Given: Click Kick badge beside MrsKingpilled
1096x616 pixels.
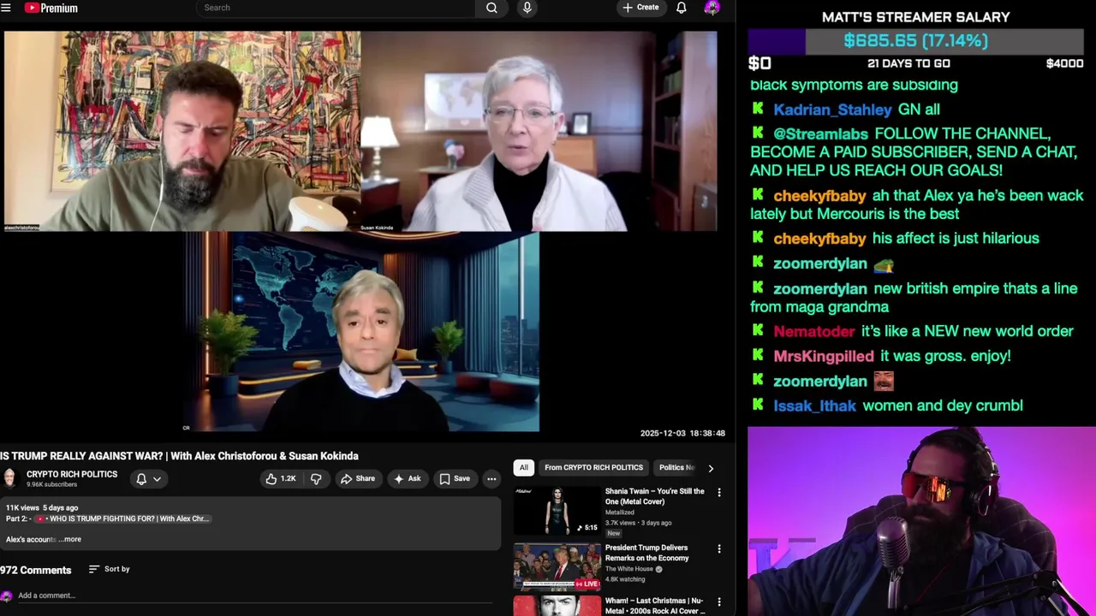Looking at the screenshot, I should pos(757,355).
